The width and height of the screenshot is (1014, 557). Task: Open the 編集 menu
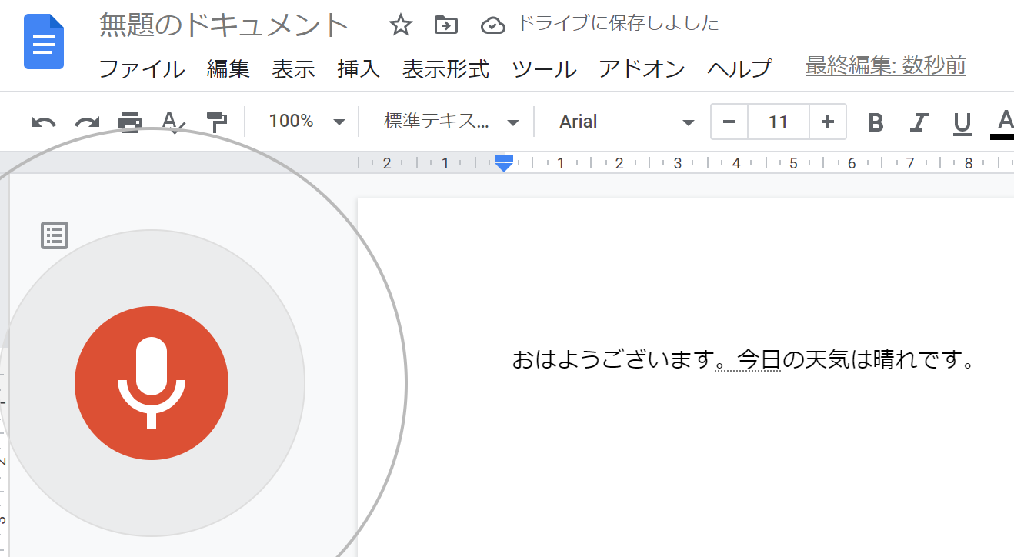pyautogui.click(x=228, y=68)
